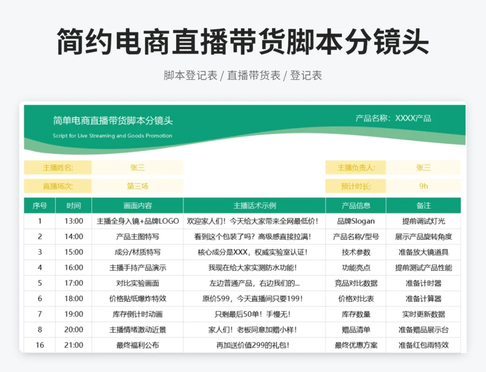Screen dimensions: 486x372
Task: Select the 提前测试产品性能 remark cell
Action: [423, 268]
